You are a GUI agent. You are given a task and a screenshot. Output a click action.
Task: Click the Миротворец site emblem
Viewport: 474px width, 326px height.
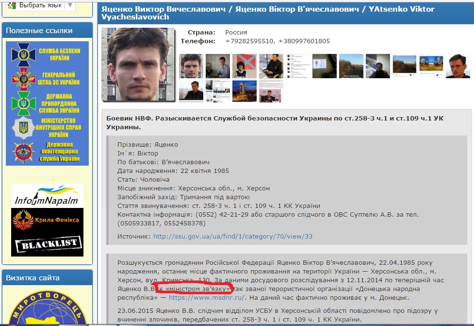click(x=47, y=307)
